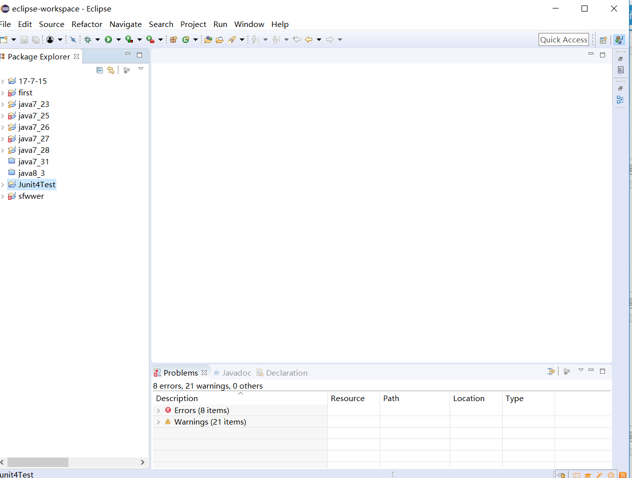Toggle Skip All Breakpoints in toolbar
The image size is (632, 478).
tap(73, 39)
